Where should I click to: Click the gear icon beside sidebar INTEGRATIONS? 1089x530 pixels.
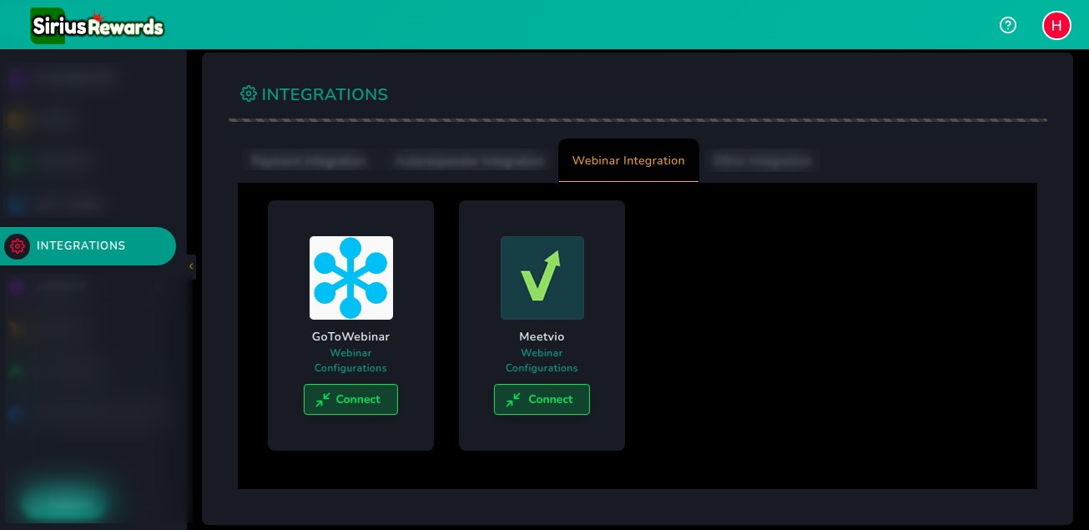coord(17,246)
